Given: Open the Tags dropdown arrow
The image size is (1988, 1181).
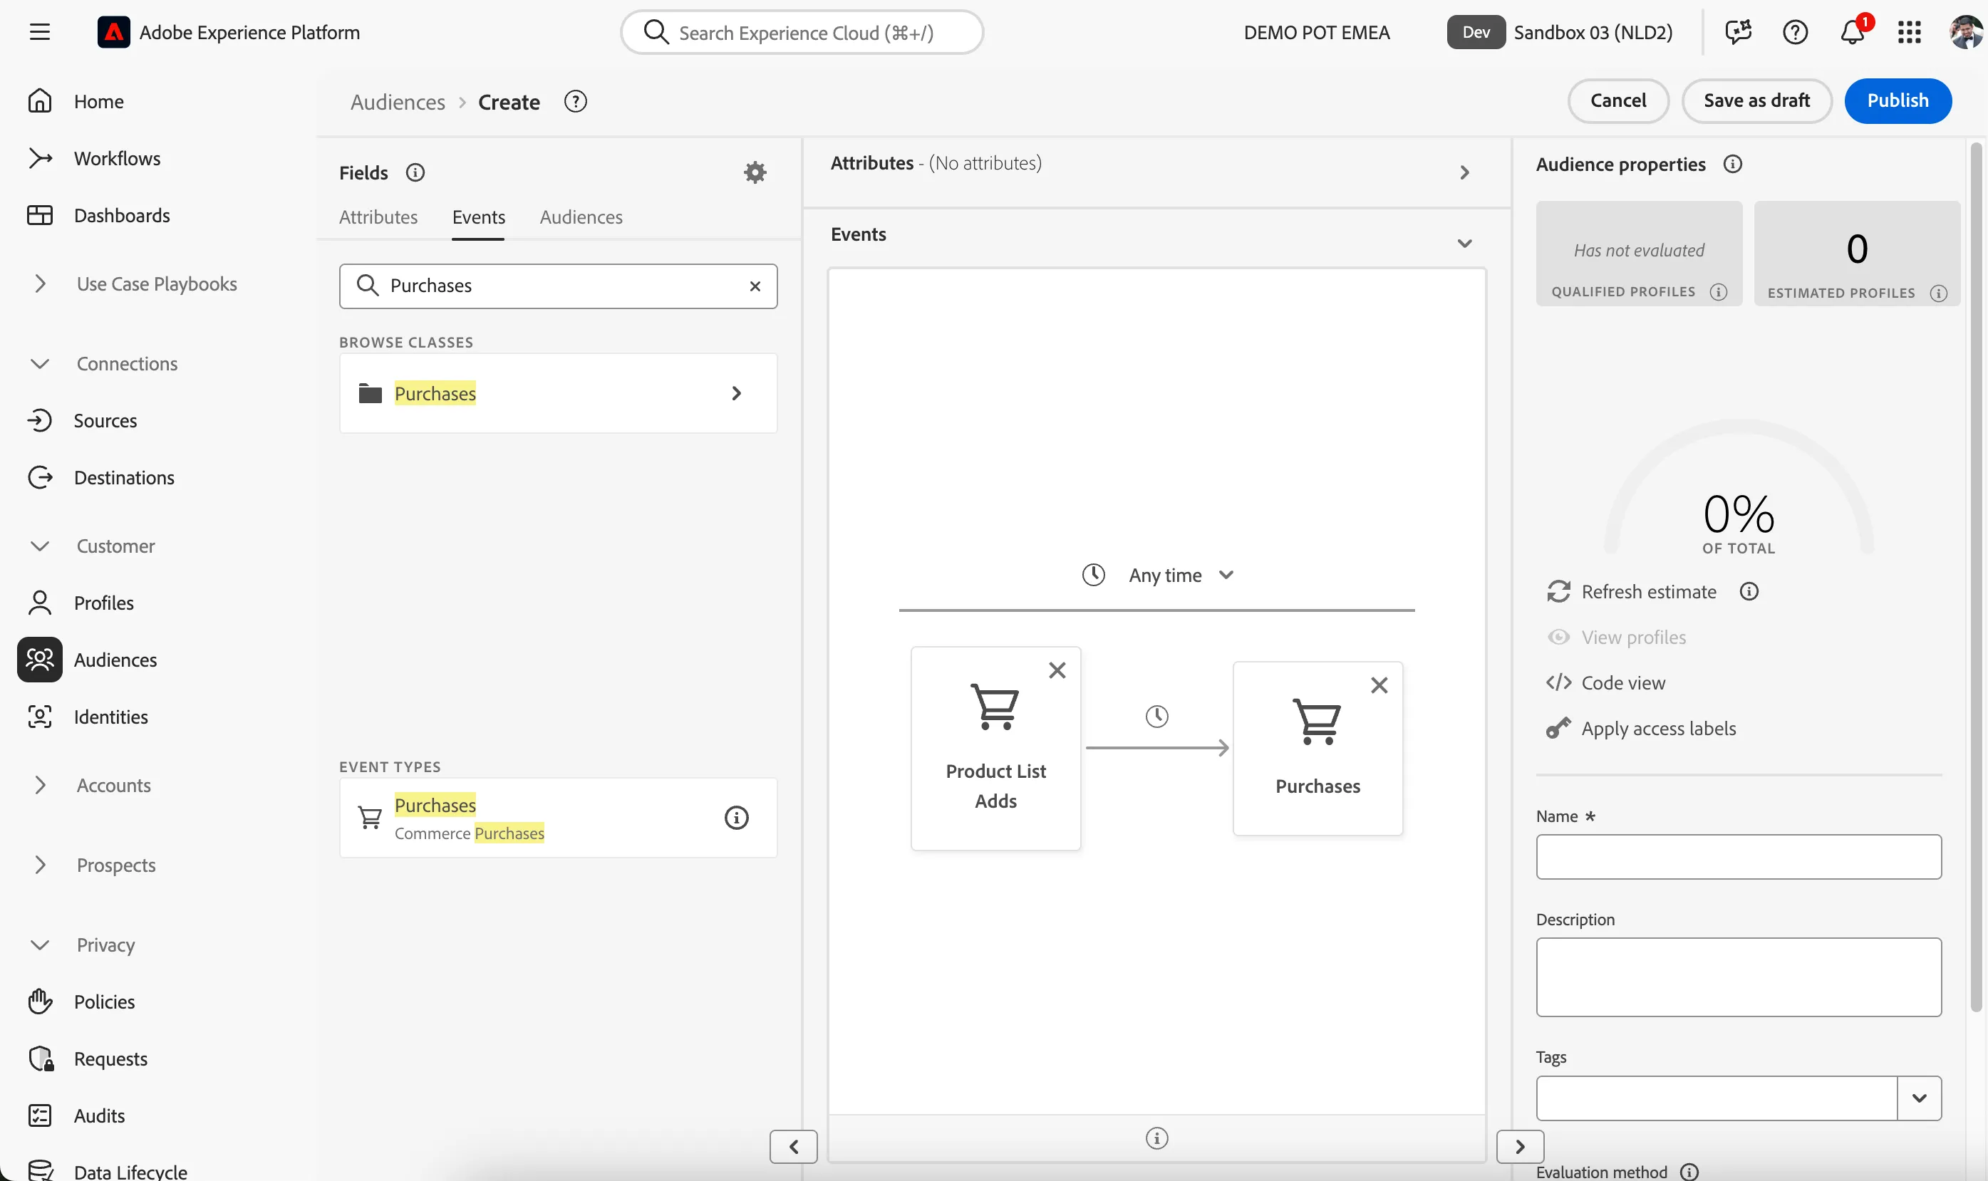Looking at the screenshot, I should coord(1919,1098).
